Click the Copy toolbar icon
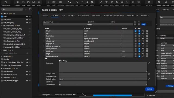This screenshot has height=98, width=174. pos(112,3)
